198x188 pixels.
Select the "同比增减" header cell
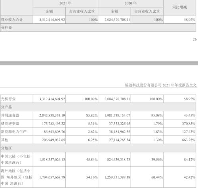tap(179, 7)
